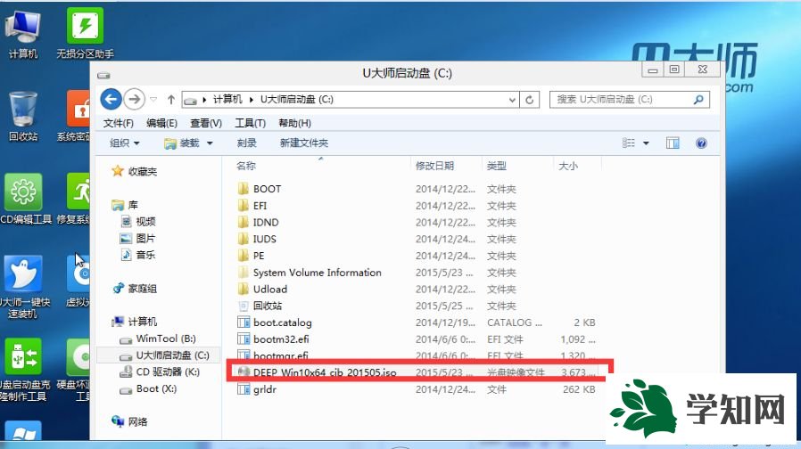Screen dimensions: 801x449
Task: Expand the 装载 dropdown arrow
Action: point(210,143)
